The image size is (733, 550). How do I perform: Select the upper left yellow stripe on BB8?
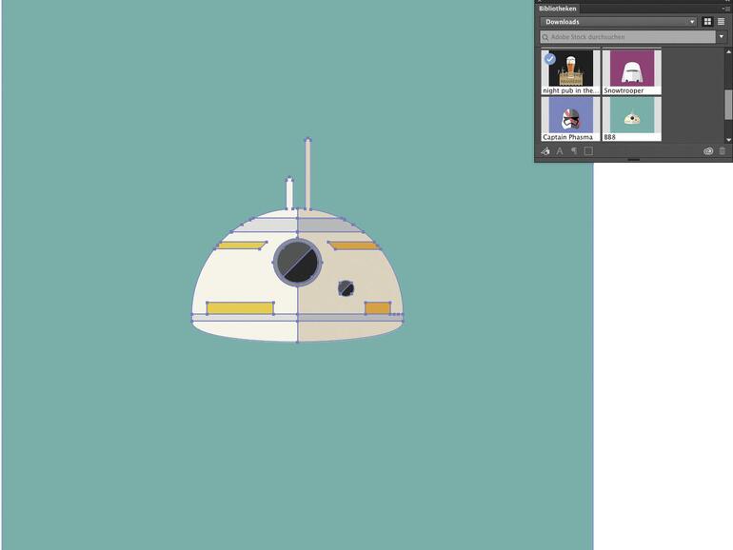click(x=241, y=246)
